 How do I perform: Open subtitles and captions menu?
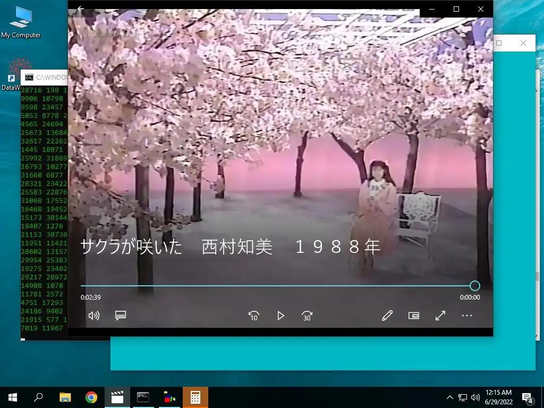[121, 316]
